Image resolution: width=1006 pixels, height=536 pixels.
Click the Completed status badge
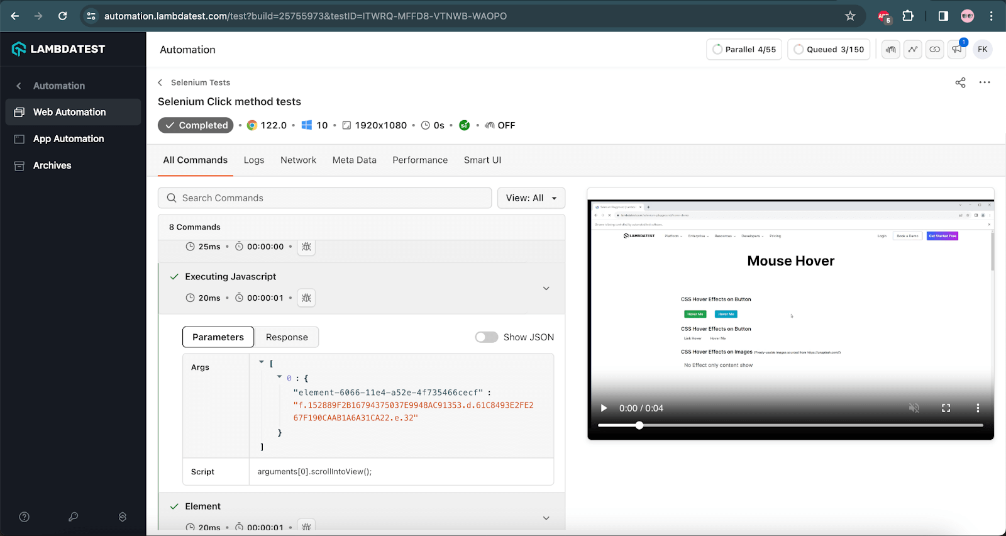click(196, 125)
